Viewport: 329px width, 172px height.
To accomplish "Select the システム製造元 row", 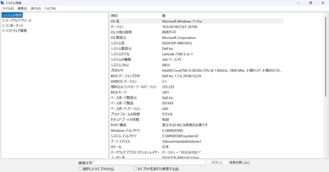I will pos(196,49).
